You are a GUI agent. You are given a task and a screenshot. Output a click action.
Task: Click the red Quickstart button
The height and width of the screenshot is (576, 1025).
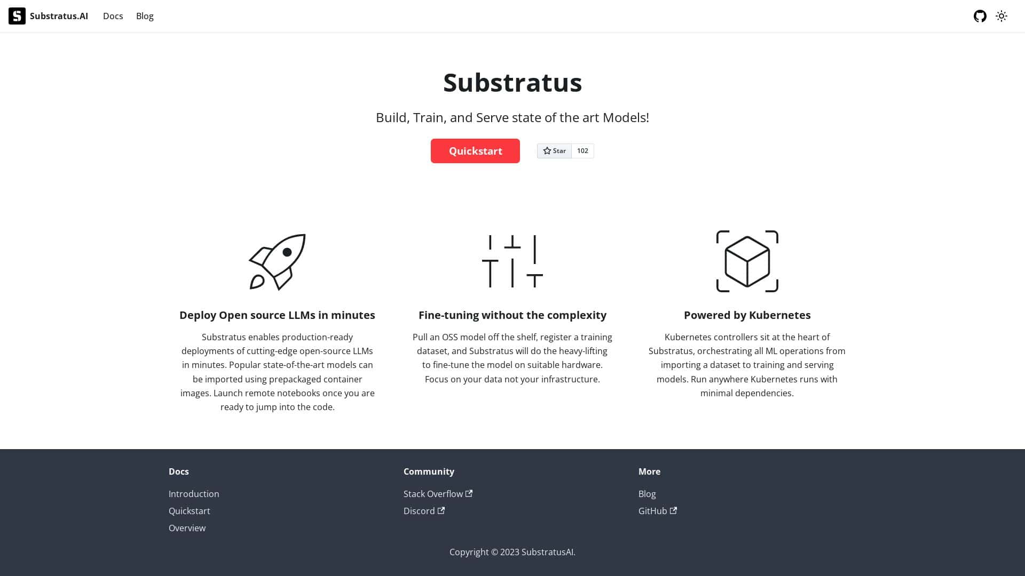tap(475, 151)
